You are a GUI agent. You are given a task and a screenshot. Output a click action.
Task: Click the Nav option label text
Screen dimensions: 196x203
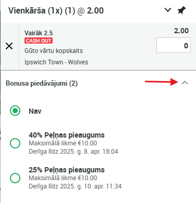(x=35, y=111)
